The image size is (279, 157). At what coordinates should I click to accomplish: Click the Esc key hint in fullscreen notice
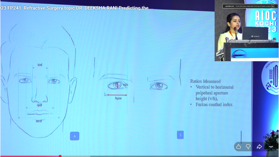[272, 6]
